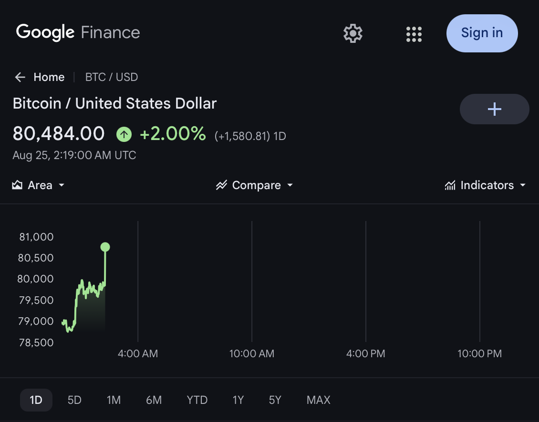Click the +2.00% change percentage
The width and height of the screenshot is (539, 422).
(173, 133)
